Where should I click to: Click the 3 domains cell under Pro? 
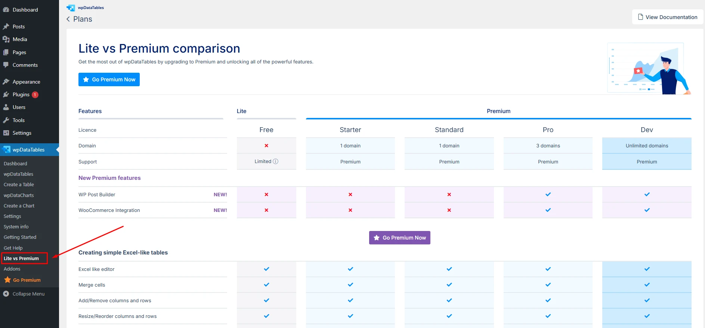pos(548,146)
